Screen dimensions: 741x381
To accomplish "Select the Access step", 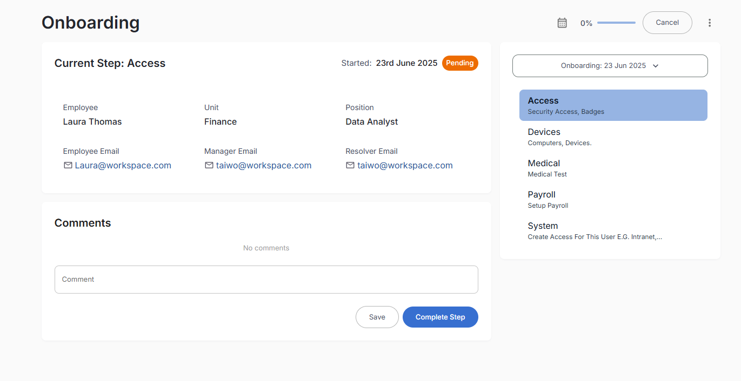I will pyautogui.click(x=613, y=105).
